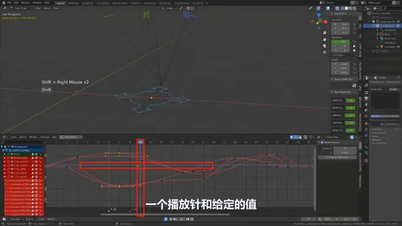Toggle the Normalize button in graph editor
Viewport: 402px width, 226px height.
coord(69,137)
